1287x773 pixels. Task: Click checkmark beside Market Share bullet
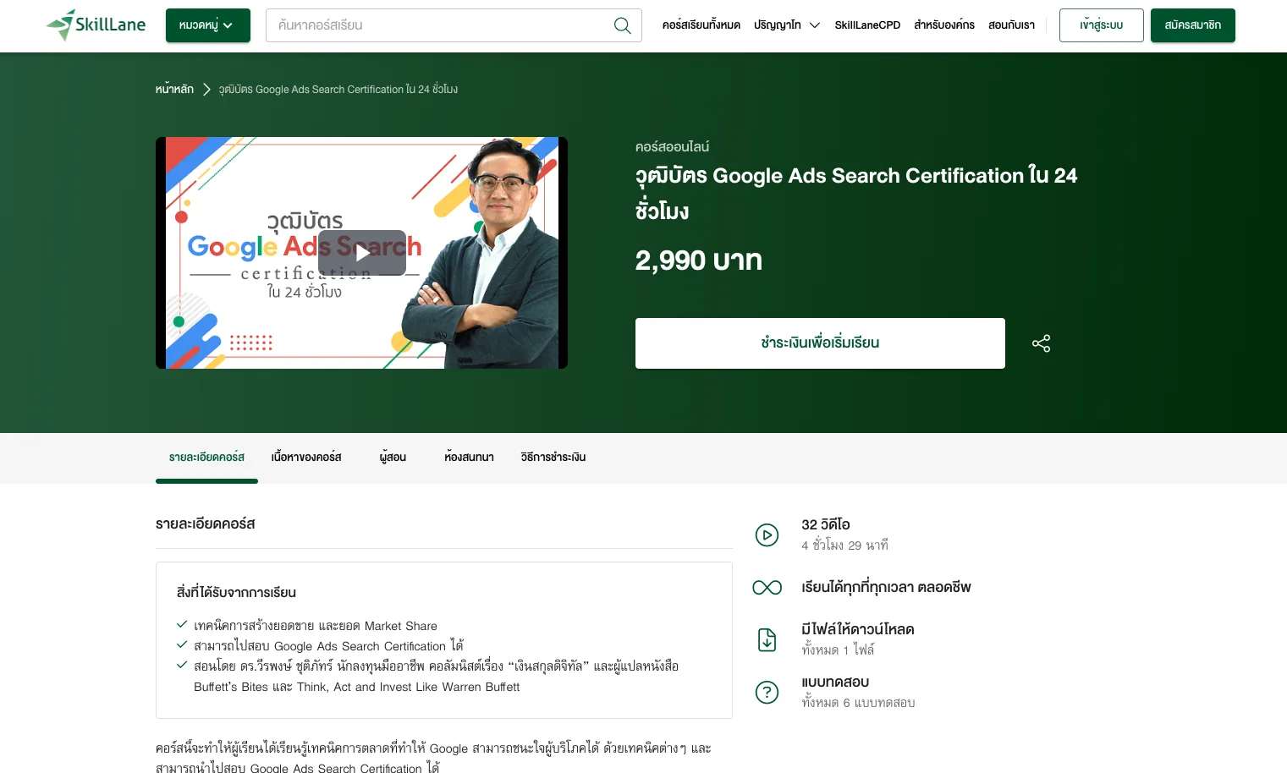click(181, 625)
